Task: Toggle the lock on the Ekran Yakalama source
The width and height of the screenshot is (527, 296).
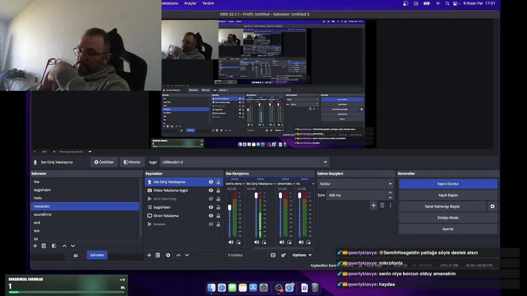Action: click(218, 215)
